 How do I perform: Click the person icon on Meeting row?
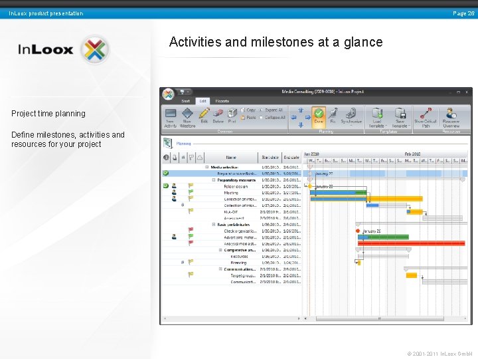coord(174,192)
